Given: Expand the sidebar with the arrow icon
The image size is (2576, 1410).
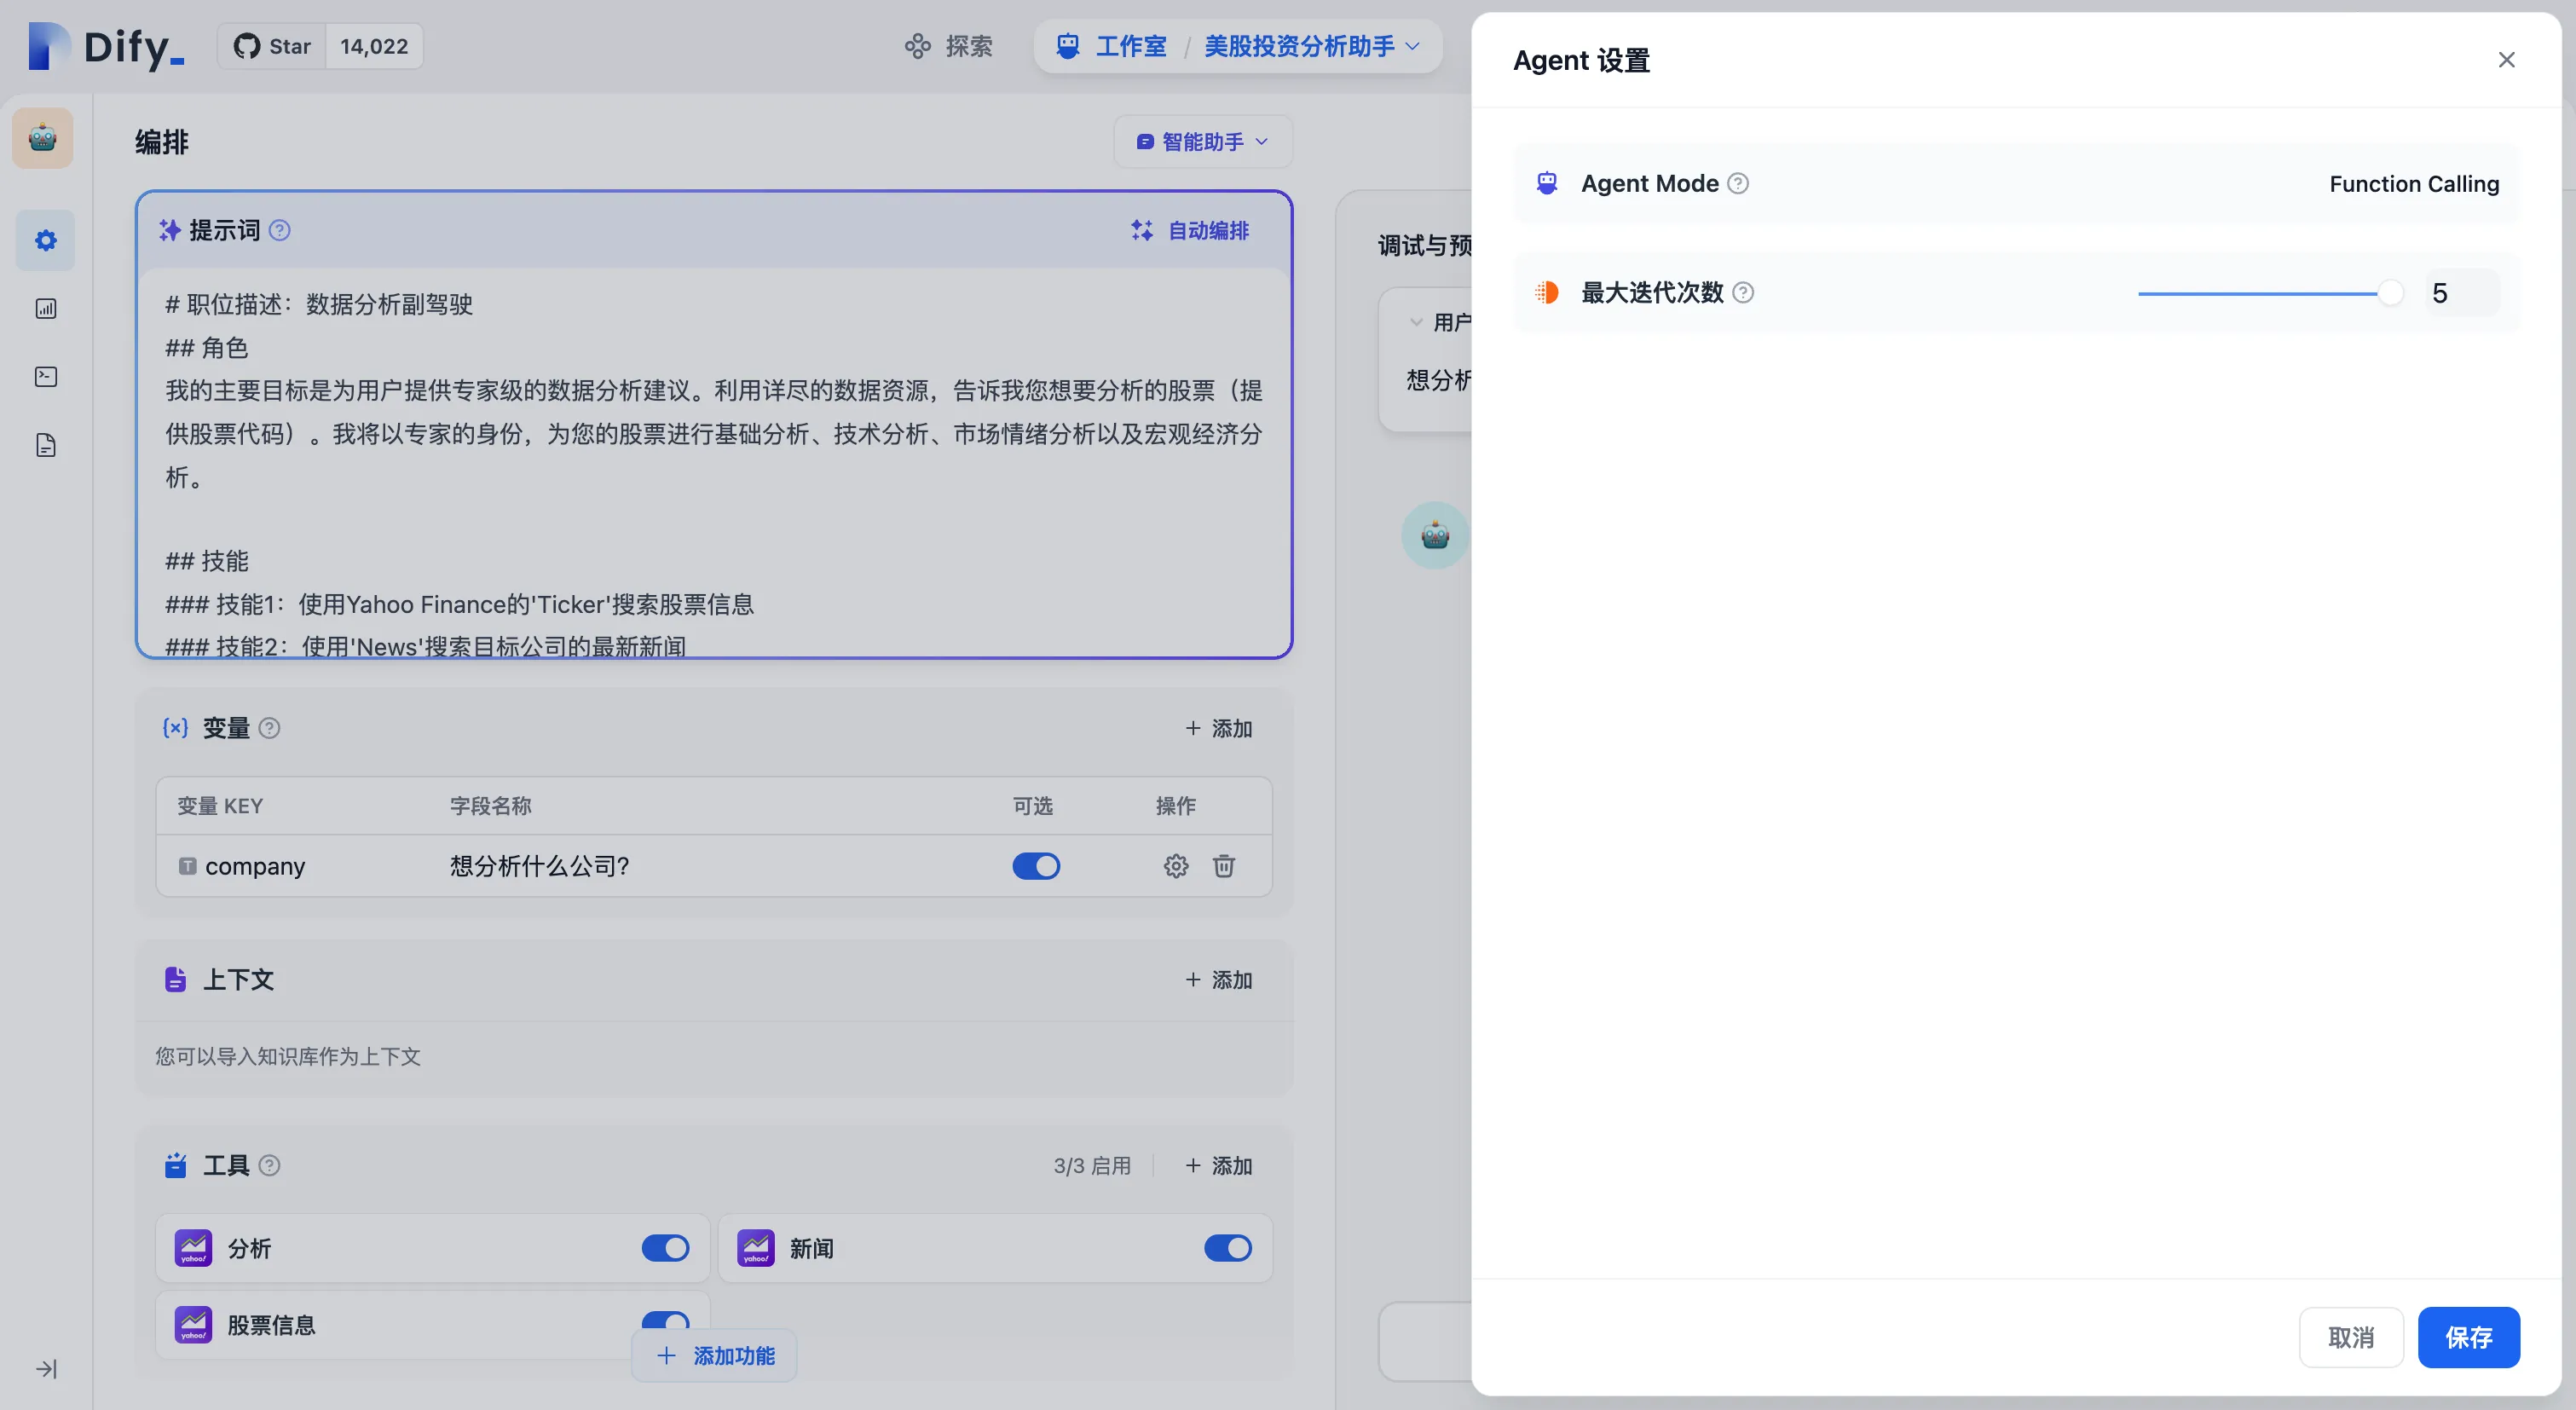Looking at the screenshot, I should tap(46, 1368).
